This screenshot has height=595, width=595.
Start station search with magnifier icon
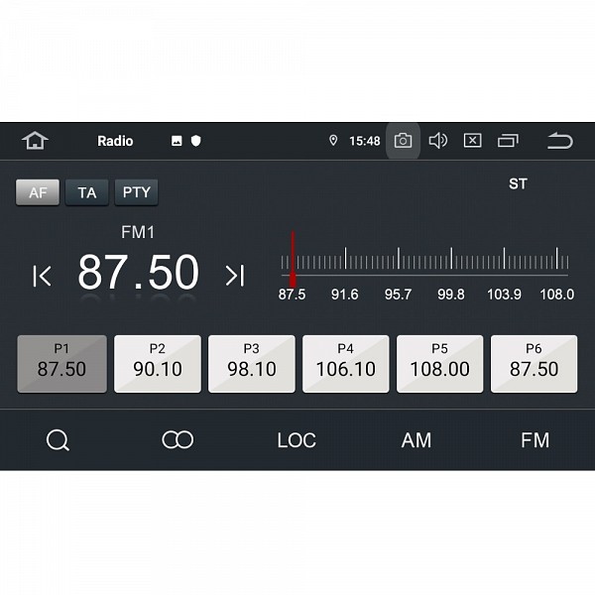pos(59,440)
